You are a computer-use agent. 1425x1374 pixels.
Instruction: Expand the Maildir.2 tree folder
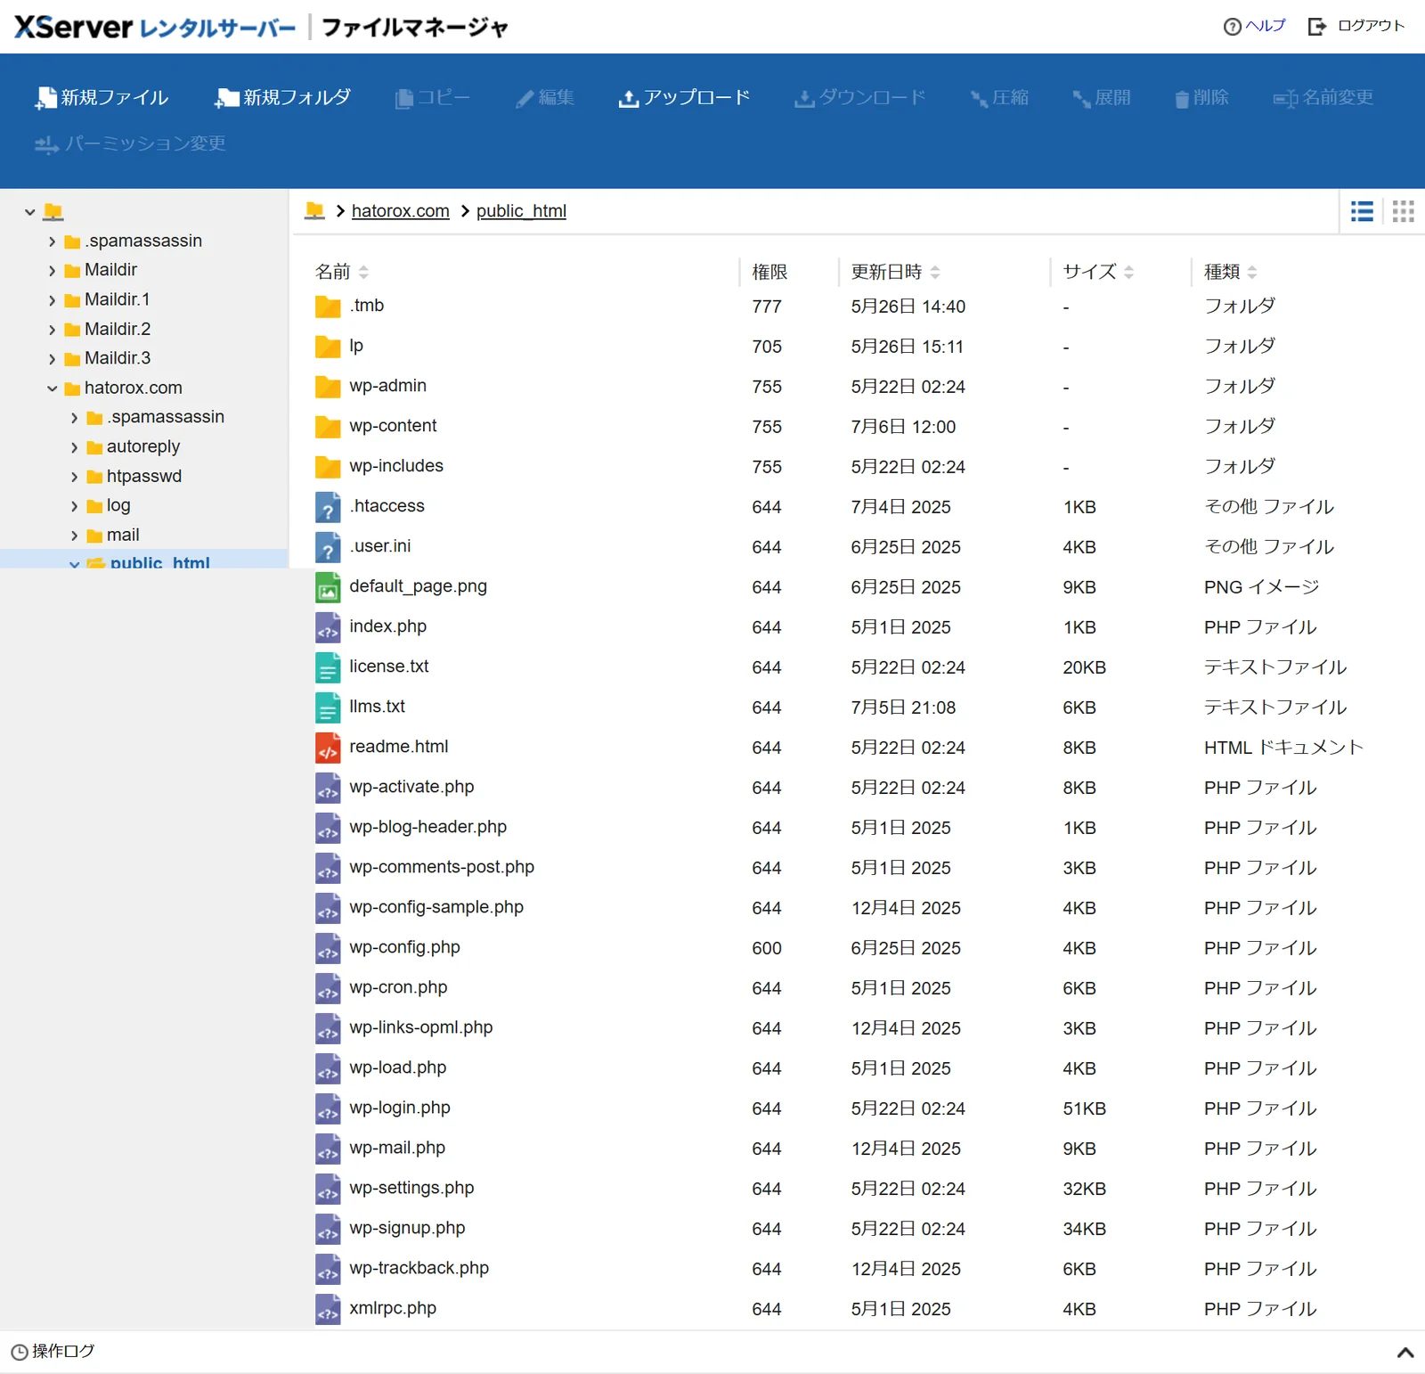point(52,330)
